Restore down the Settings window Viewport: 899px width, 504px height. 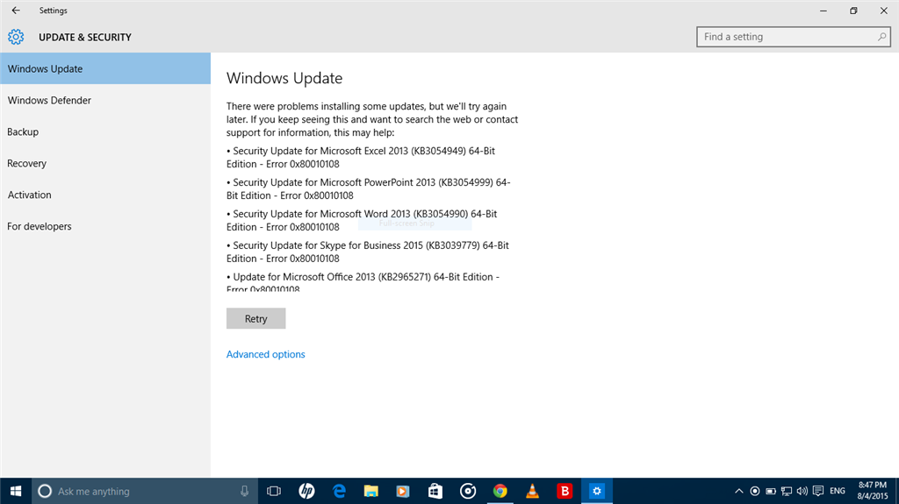[853, 11]
